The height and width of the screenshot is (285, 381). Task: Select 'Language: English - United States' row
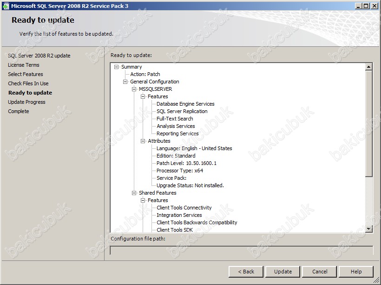(194, 148)
